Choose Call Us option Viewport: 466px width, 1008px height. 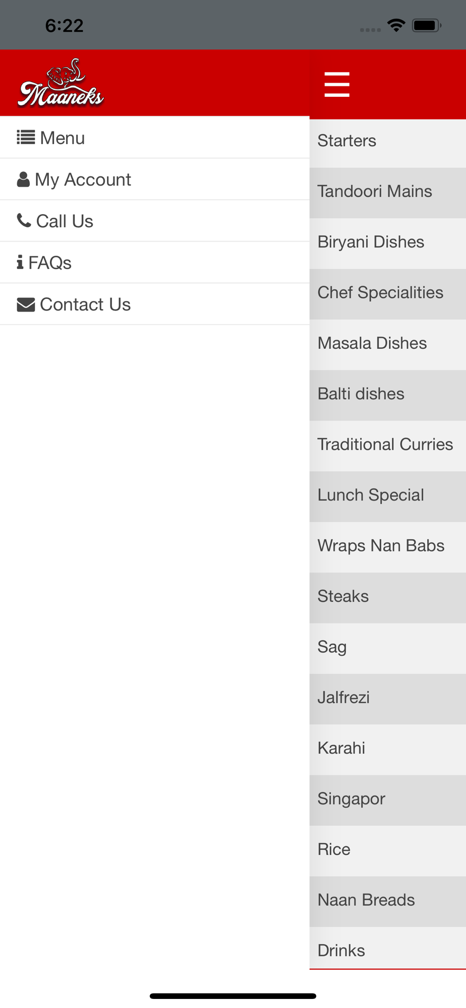[65, 221]
